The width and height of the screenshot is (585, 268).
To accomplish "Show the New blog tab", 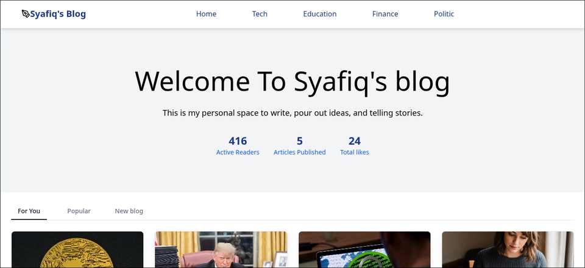I will (x=129, y=211).
